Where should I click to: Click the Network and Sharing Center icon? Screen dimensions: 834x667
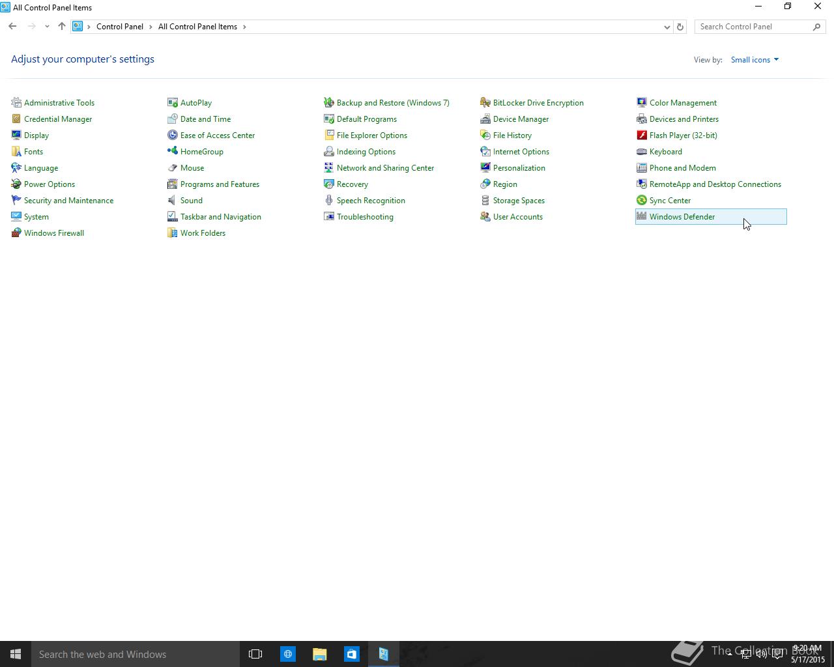click(329, 167)
